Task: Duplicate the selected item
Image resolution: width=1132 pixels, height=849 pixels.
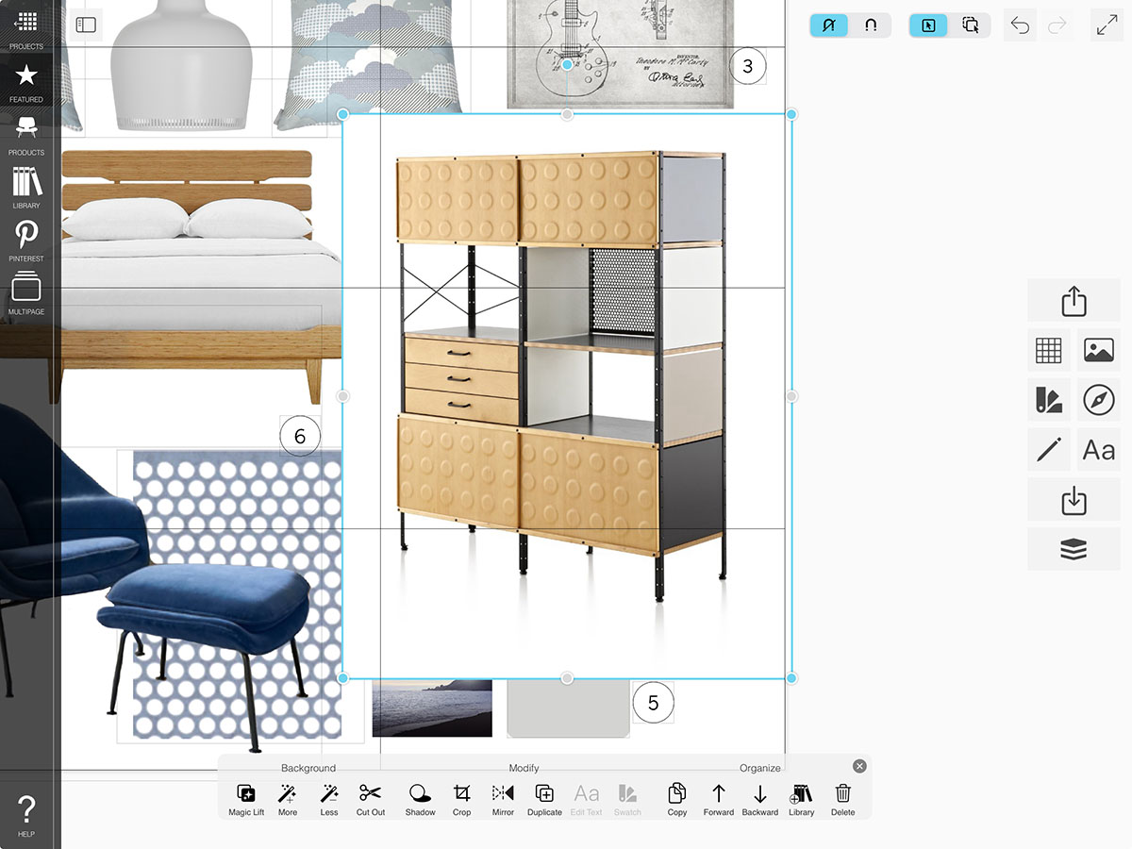Action: click(x=544, y=798)
